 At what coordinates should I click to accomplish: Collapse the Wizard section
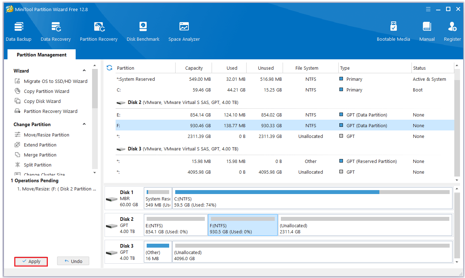pos(84,71)
